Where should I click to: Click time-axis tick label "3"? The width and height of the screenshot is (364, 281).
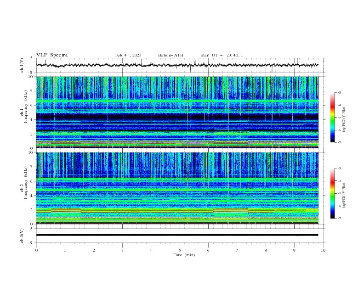(x=122, y=250)
